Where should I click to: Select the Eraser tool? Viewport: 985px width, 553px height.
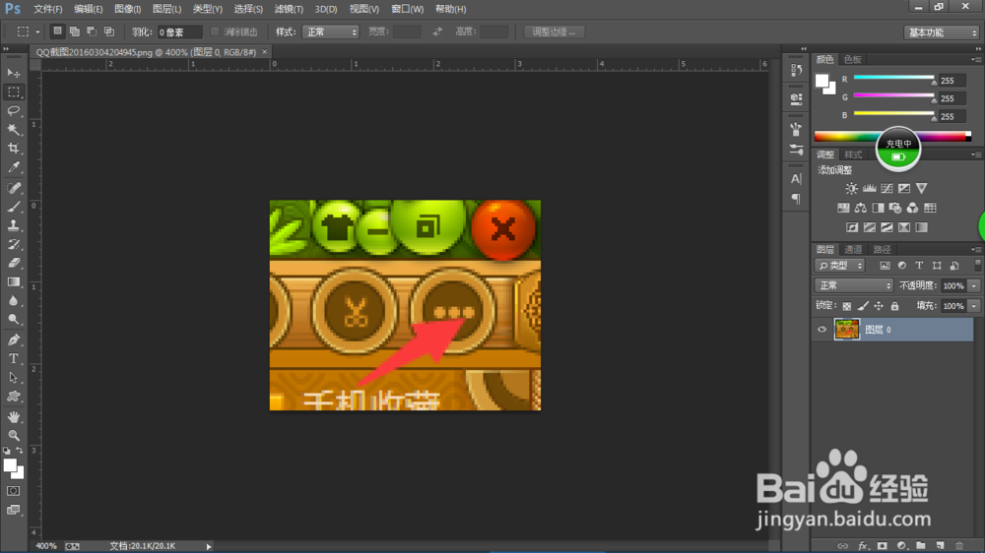pos(13,263)
